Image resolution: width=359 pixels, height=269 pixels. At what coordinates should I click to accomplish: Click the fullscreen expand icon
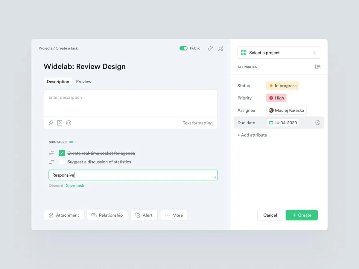click(220, 48)
